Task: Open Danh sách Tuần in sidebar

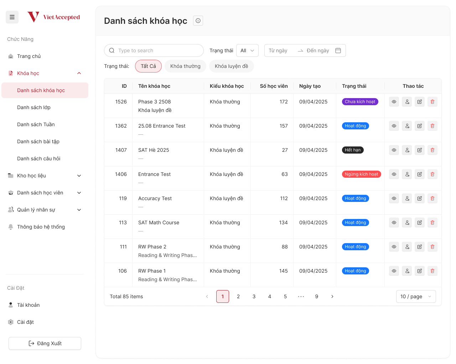Action: point(45,124)
